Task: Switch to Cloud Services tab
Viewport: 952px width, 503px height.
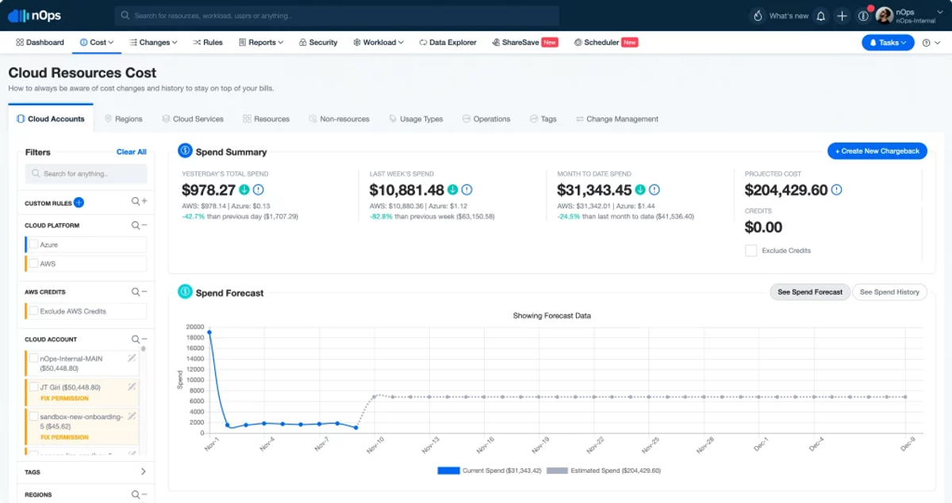Action: tap(193, 119)
